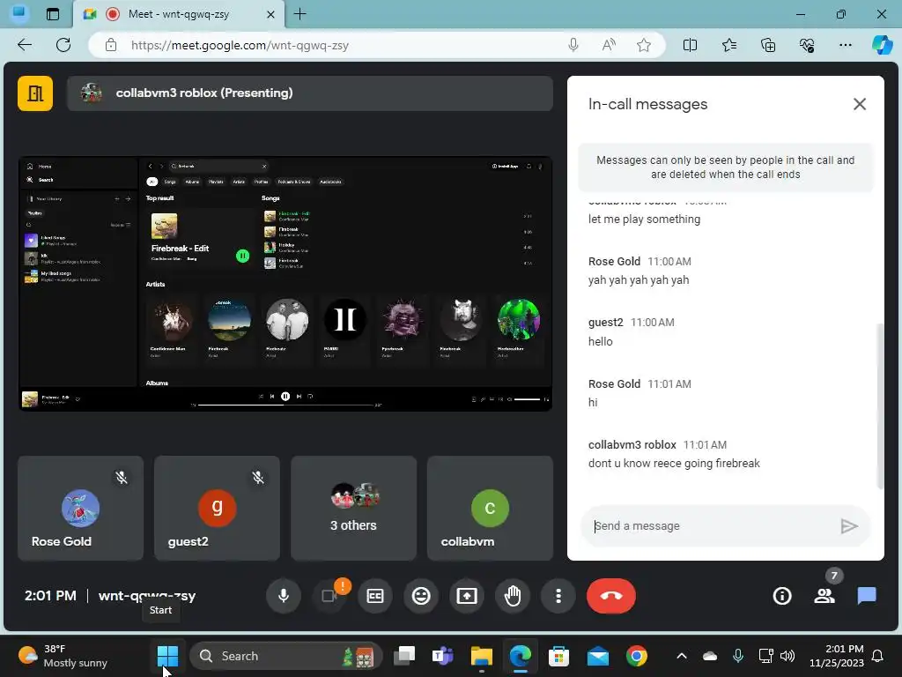Image resolution: width=902 pixels, height=677 pixels.
Task: Click message text 'dont u know reece going firebreak'
Action: click(x=674, y=464)
